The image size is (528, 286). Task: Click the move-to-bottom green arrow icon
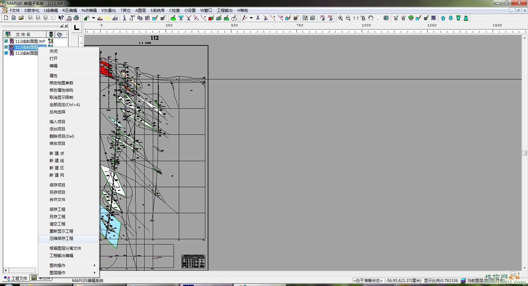(466, 18)
